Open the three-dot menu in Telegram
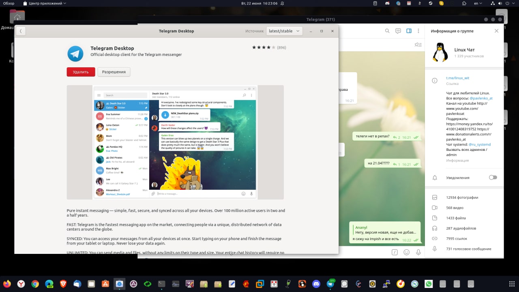Viewport: 519px width, 292px height. click(419, 31)
